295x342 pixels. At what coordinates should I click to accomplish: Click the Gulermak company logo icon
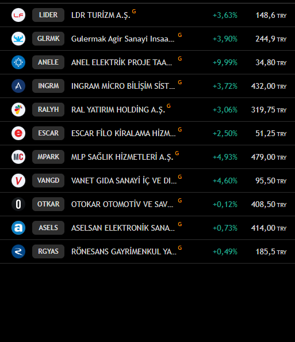(x=18, y=39)
